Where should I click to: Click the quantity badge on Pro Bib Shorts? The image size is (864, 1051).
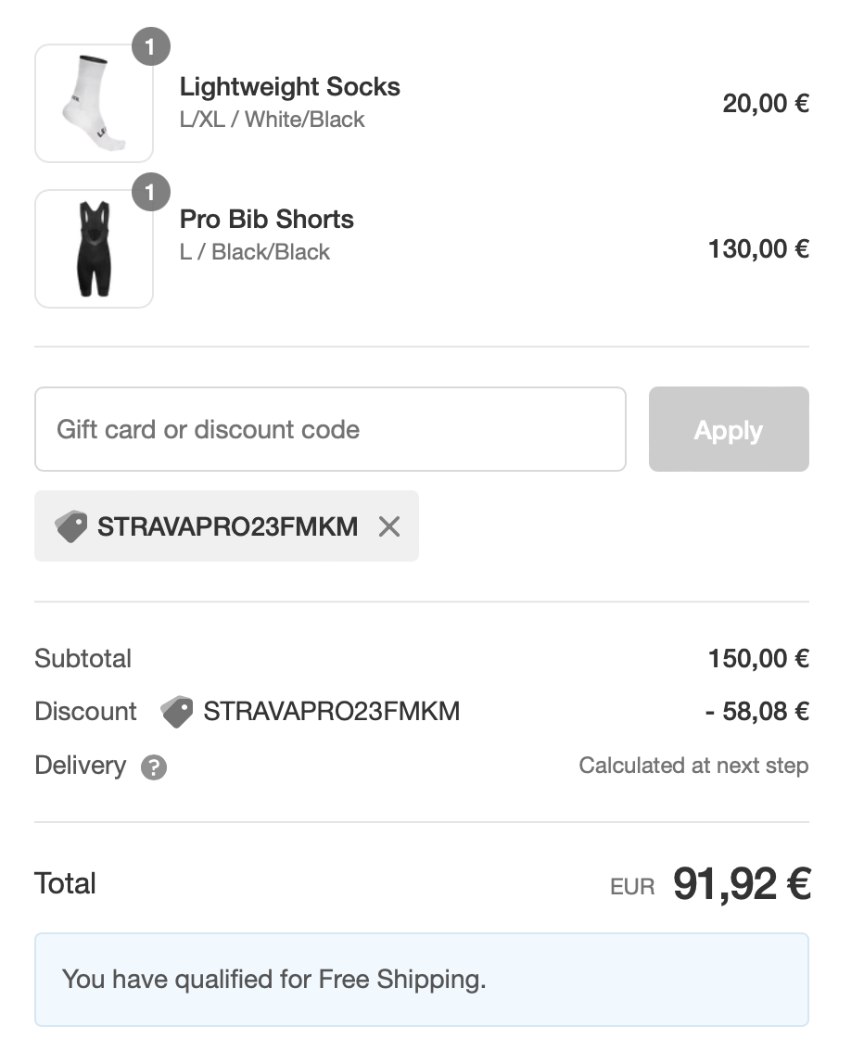[151, 194]
